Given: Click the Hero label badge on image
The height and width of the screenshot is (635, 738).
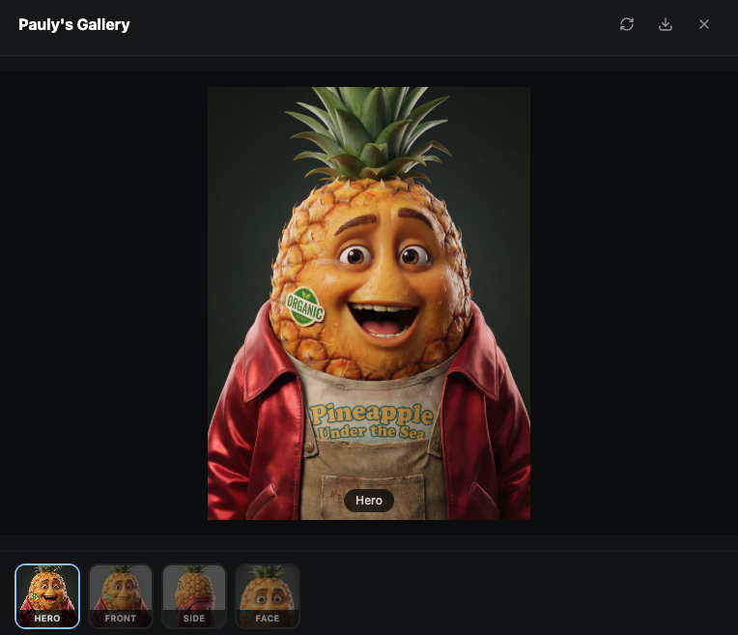Looking at the screenshot, I should (x=369, y=501).
